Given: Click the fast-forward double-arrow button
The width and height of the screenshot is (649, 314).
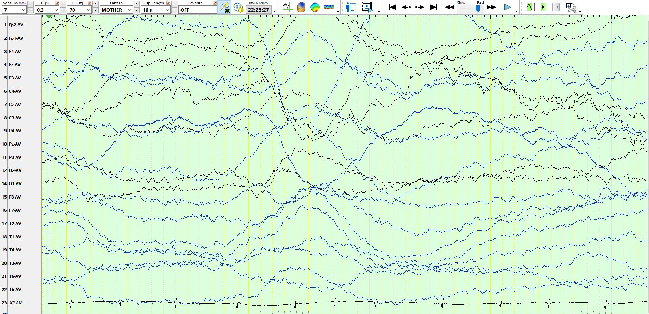Looking at the screenshot, I should coord(491,7).
